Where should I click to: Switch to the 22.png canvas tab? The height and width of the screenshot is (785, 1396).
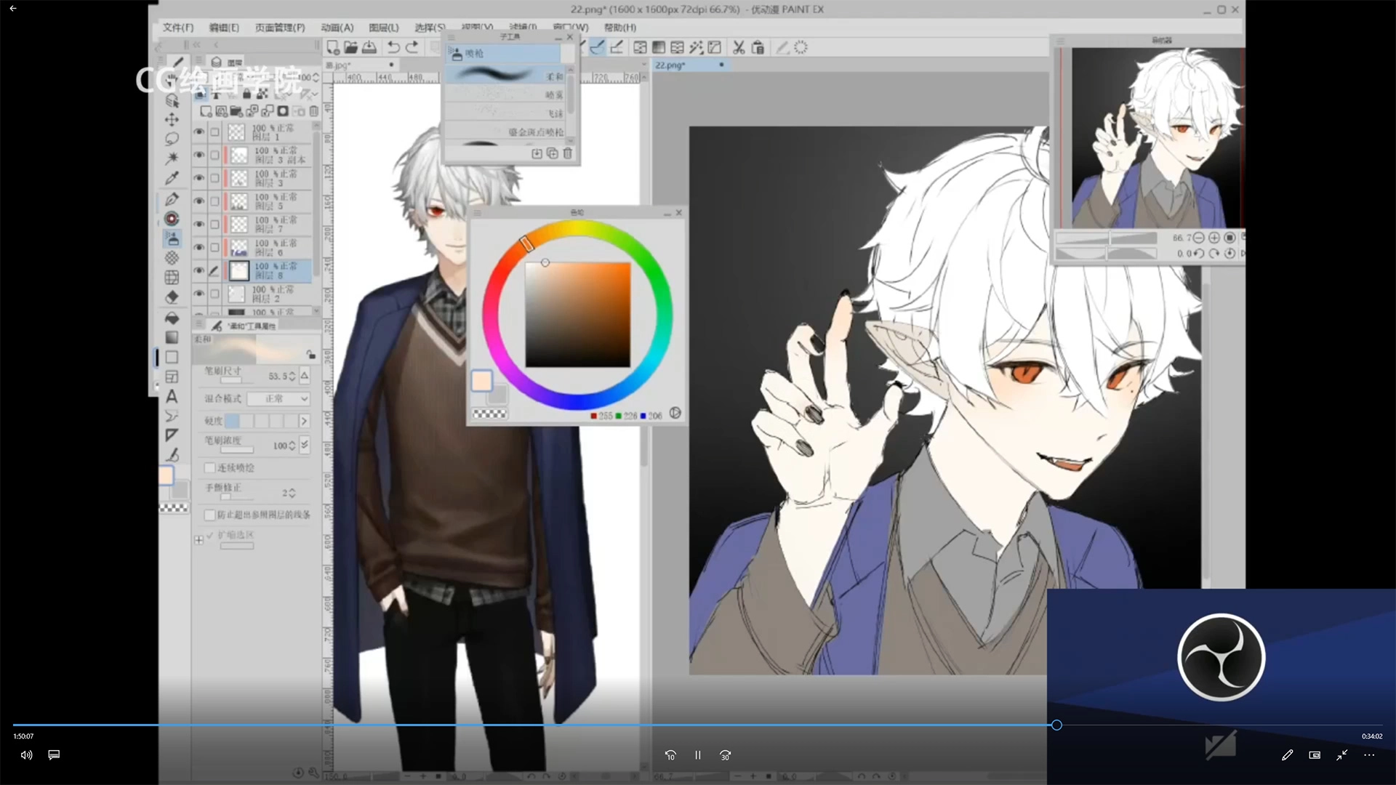coord(670,65)
